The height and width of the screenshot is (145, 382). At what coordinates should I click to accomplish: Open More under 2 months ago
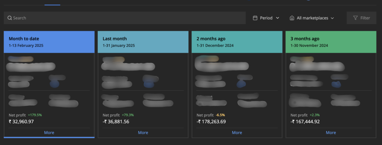[237, 133]
